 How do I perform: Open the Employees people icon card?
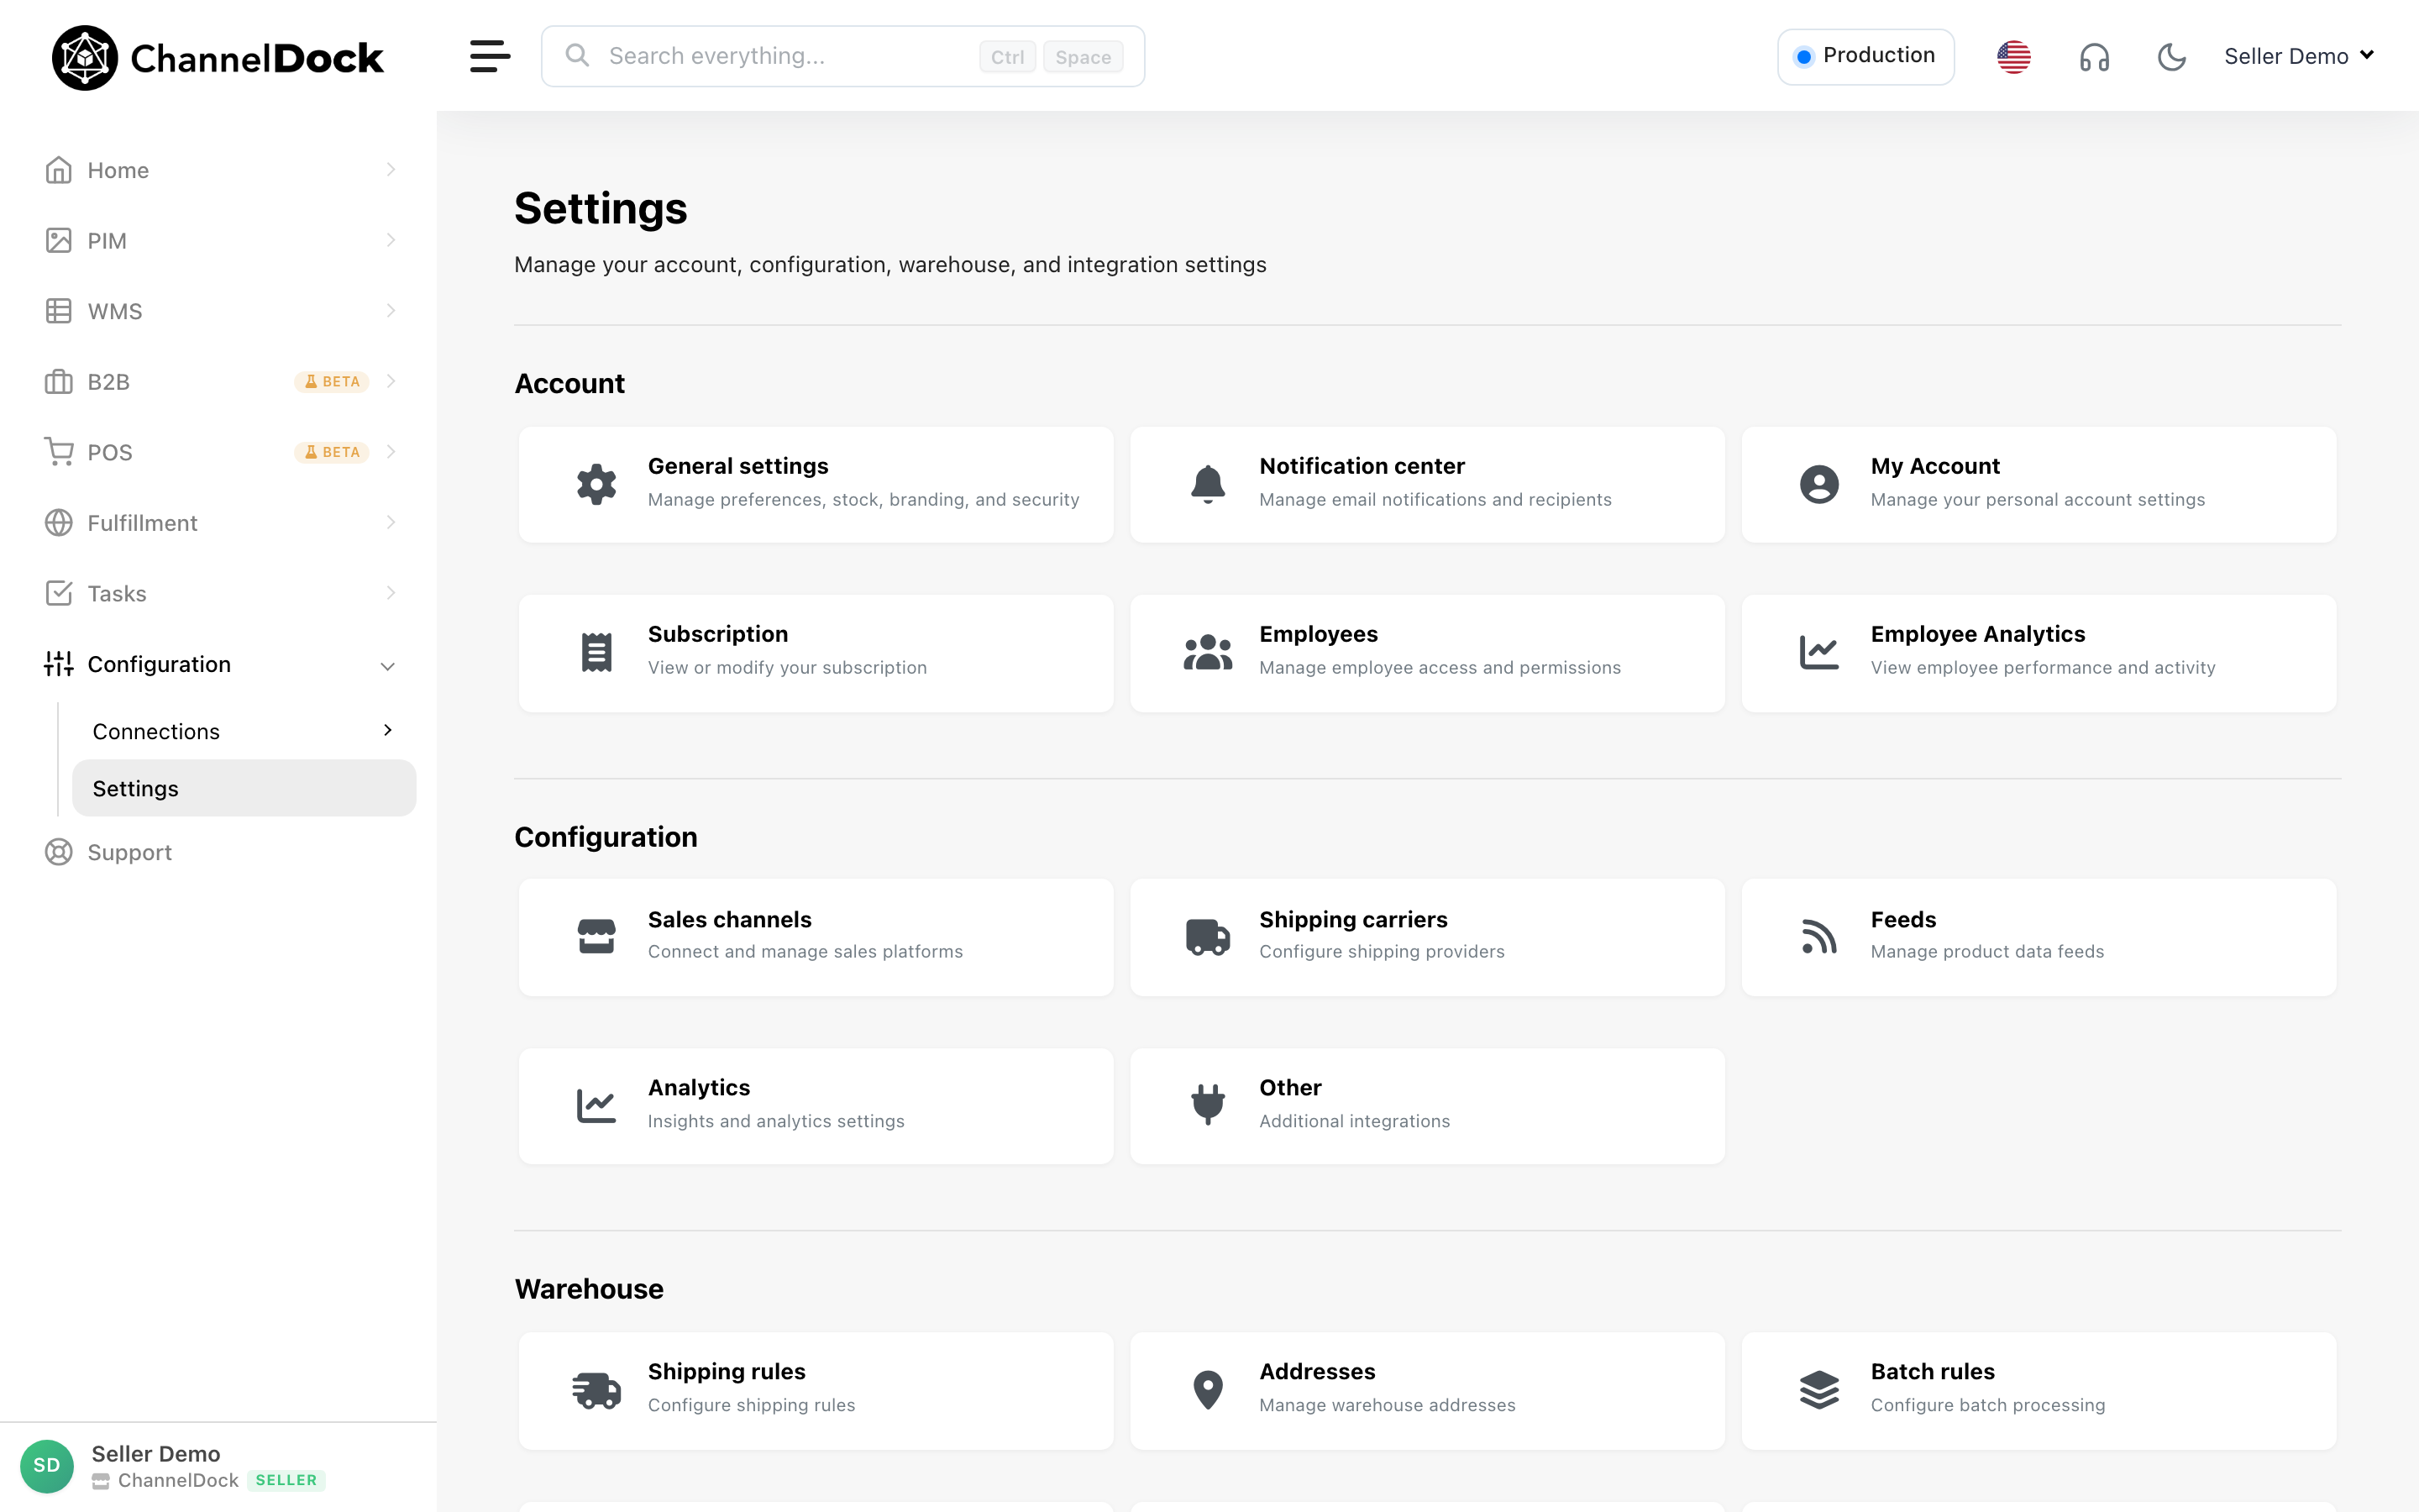tap(1427, 653)
